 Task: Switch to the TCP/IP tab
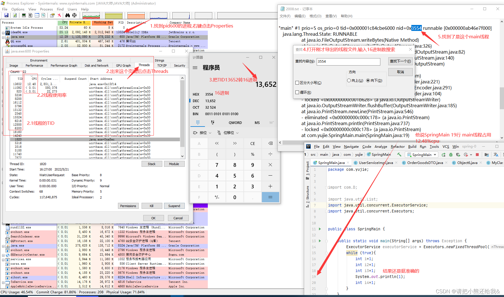coord(162,66)
